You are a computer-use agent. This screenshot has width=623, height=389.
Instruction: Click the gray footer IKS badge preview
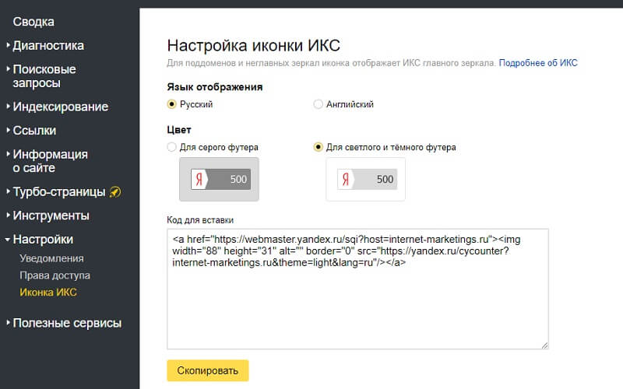(x=219, y=179)
